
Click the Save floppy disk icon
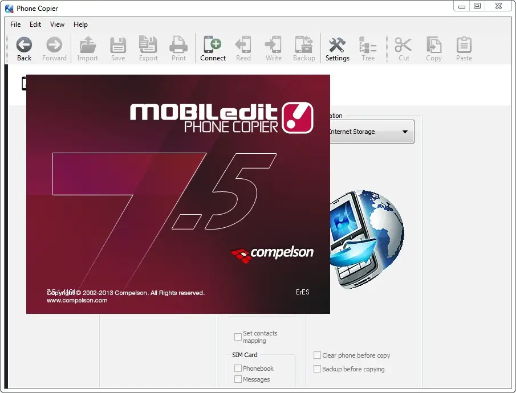click(118, 45)
